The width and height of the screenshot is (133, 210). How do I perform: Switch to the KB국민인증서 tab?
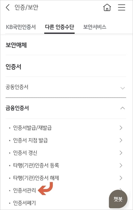tap(21, 27)
